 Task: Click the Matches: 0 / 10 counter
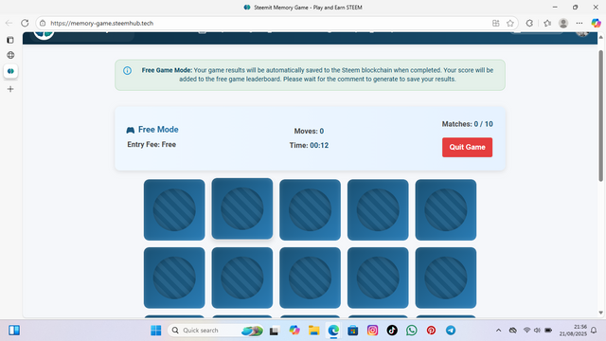[x=467, y=124]
